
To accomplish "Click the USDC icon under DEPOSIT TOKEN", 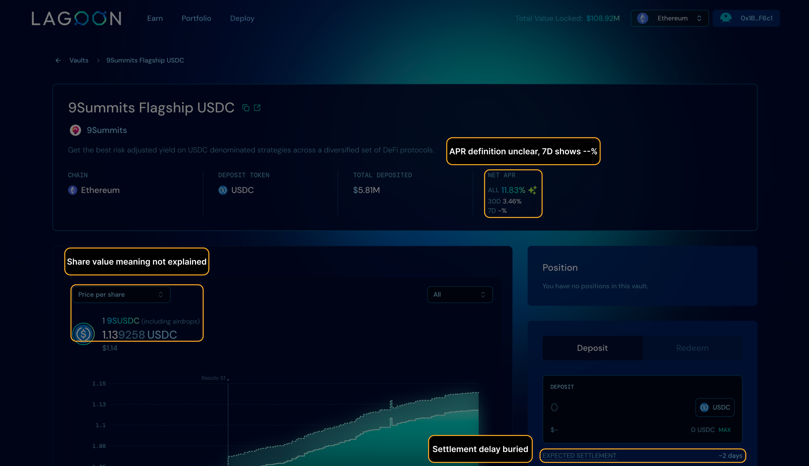I will (222, 190).
